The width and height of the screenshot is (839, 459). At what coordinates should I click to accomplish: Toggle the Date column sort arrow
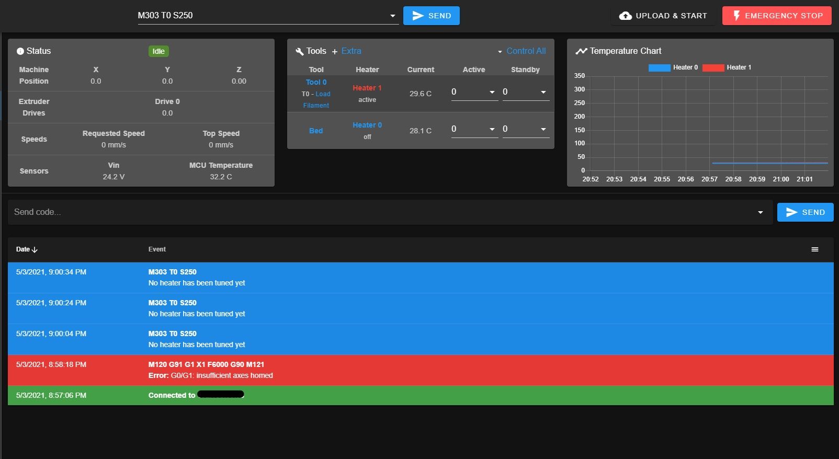[35, 250]
